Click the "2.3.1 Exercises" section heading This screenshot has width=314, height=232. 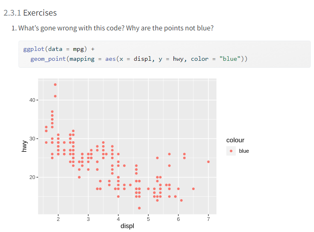[x=30, y=13]
